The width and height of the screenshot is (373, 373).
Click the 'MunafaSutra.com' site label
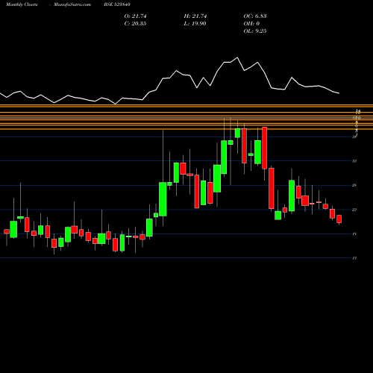click(72, 4)
